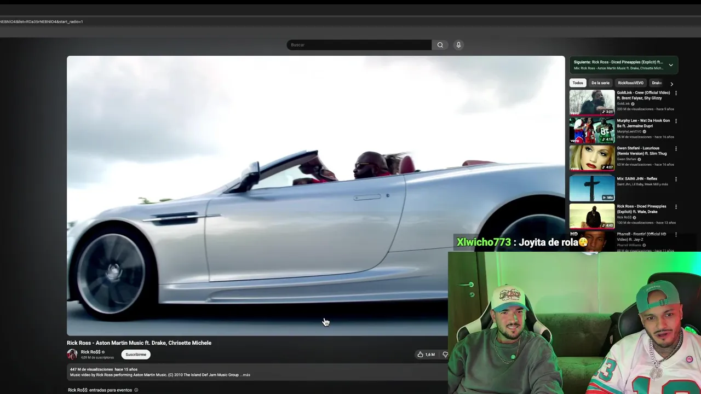
Task: Click Gwen Stefani - Luxurious title
Action: [642, 150]
